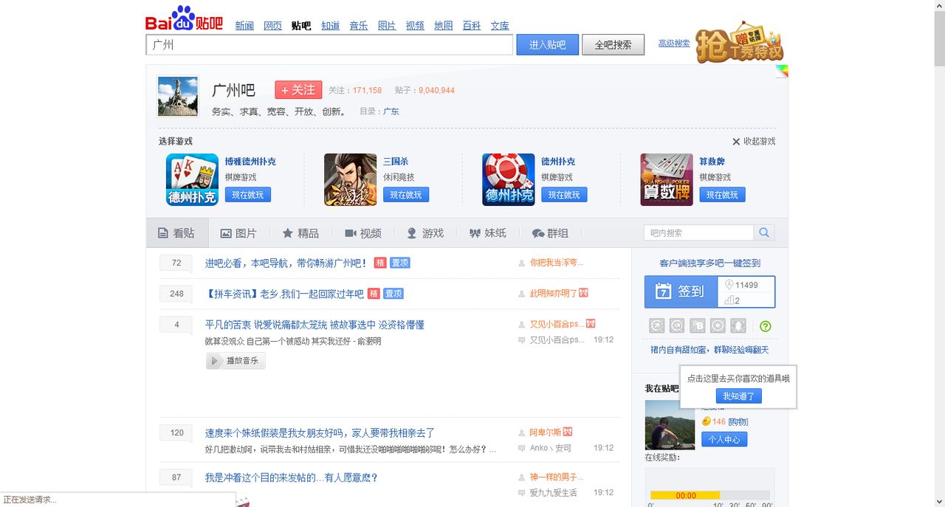The height and width of the screenshot is (507, 945).
Task: Follow the forum with the red 关注 button
Action: (298, 90)
